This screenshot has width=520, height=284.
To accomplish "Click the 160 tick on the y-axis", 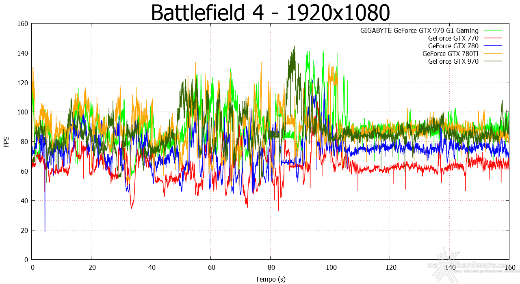I will click(x=23, y=24).
